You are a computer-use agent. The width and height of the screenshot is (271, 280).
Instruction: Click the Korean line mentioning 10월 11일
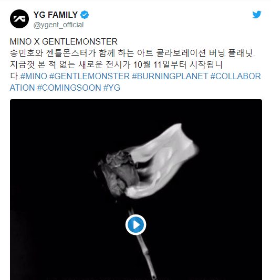click(x=116, y=64)
